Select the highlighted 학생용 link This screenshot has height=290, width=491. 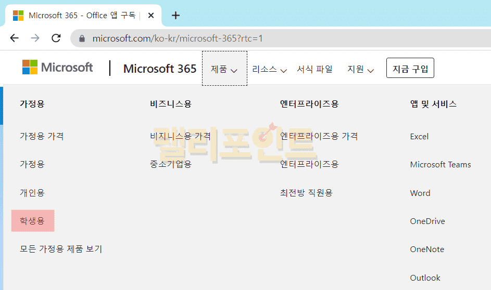pos(32,221)
